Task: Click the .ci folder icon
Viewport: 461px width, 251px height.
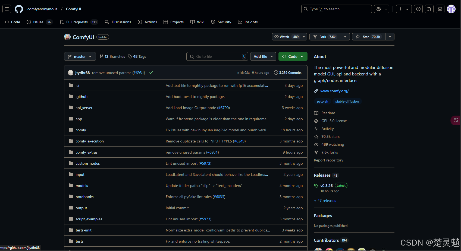Action: [x=71, y=85]
